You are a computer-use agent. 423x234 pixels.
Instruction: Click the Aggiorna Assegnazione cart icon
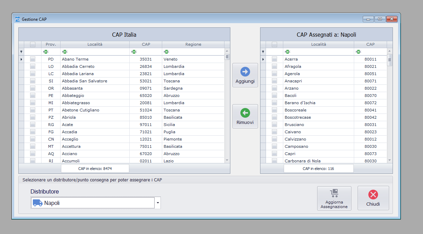pyautogui.click(x=334, y=193)
